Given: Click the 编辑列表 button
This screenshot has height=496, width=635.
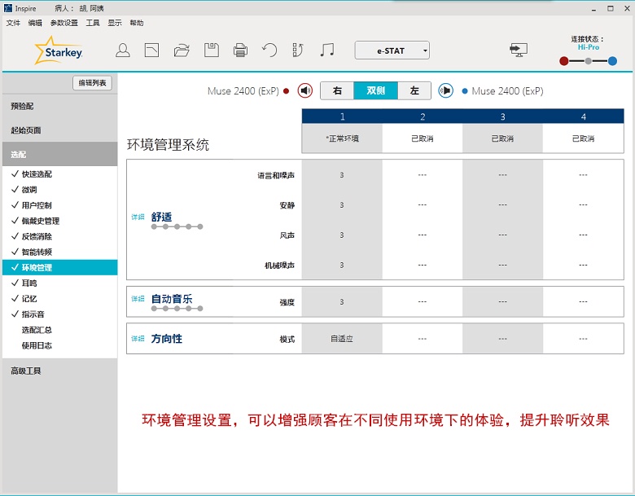Looking at the screenshot, I should click(x=92, y=83).
